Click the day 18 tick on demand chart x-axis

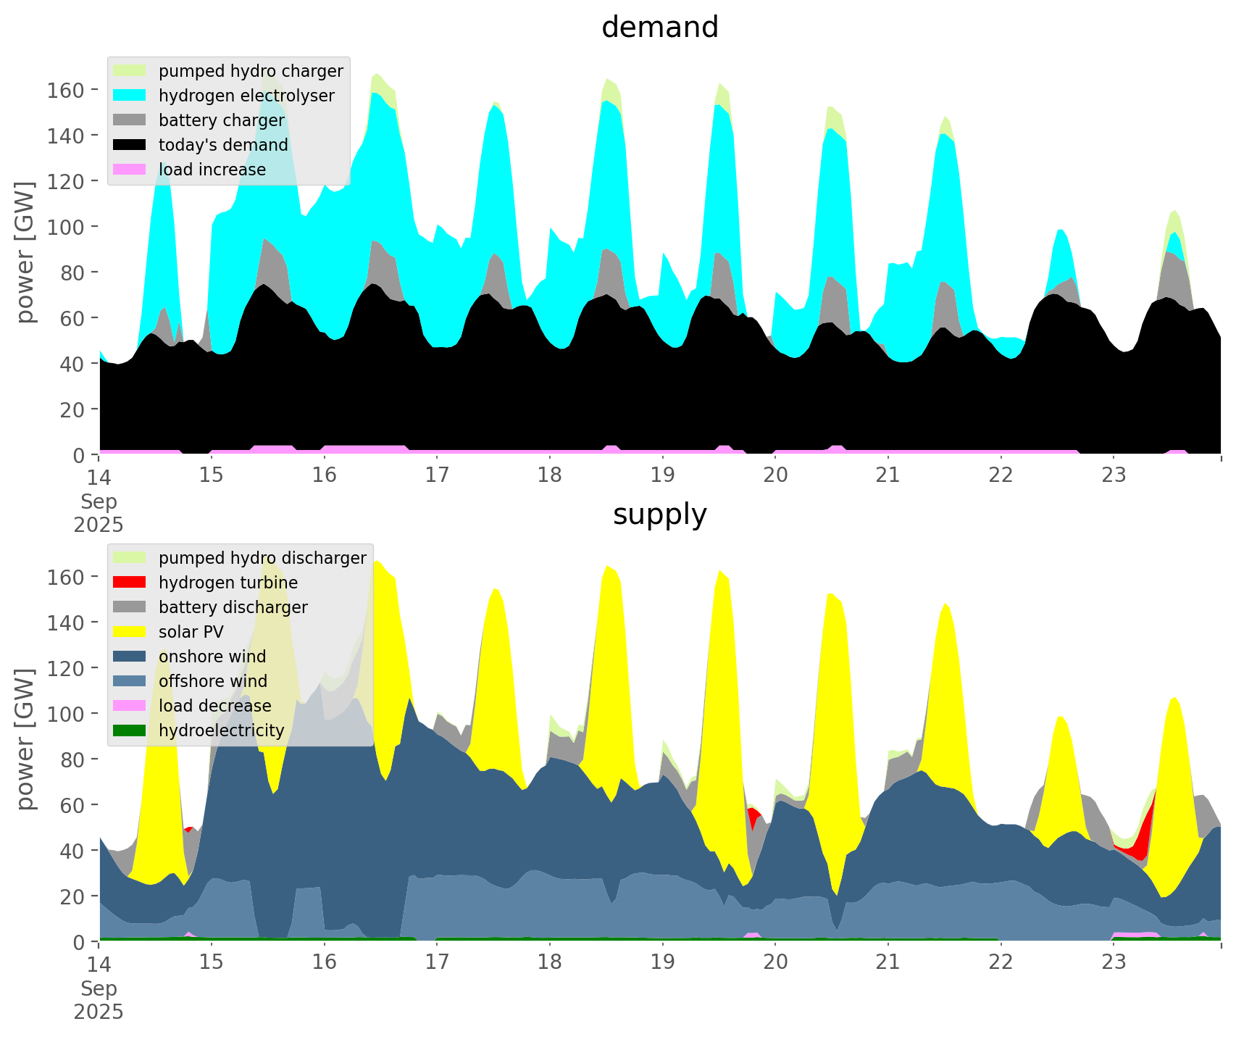click(550, 475)
